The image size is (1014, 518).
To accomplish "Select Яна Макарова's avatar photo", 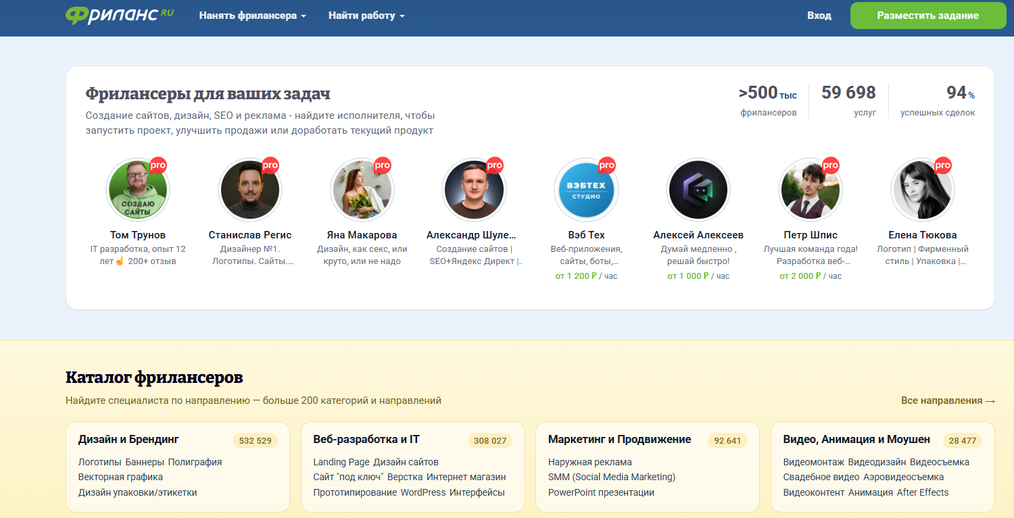I will (362, 190).
